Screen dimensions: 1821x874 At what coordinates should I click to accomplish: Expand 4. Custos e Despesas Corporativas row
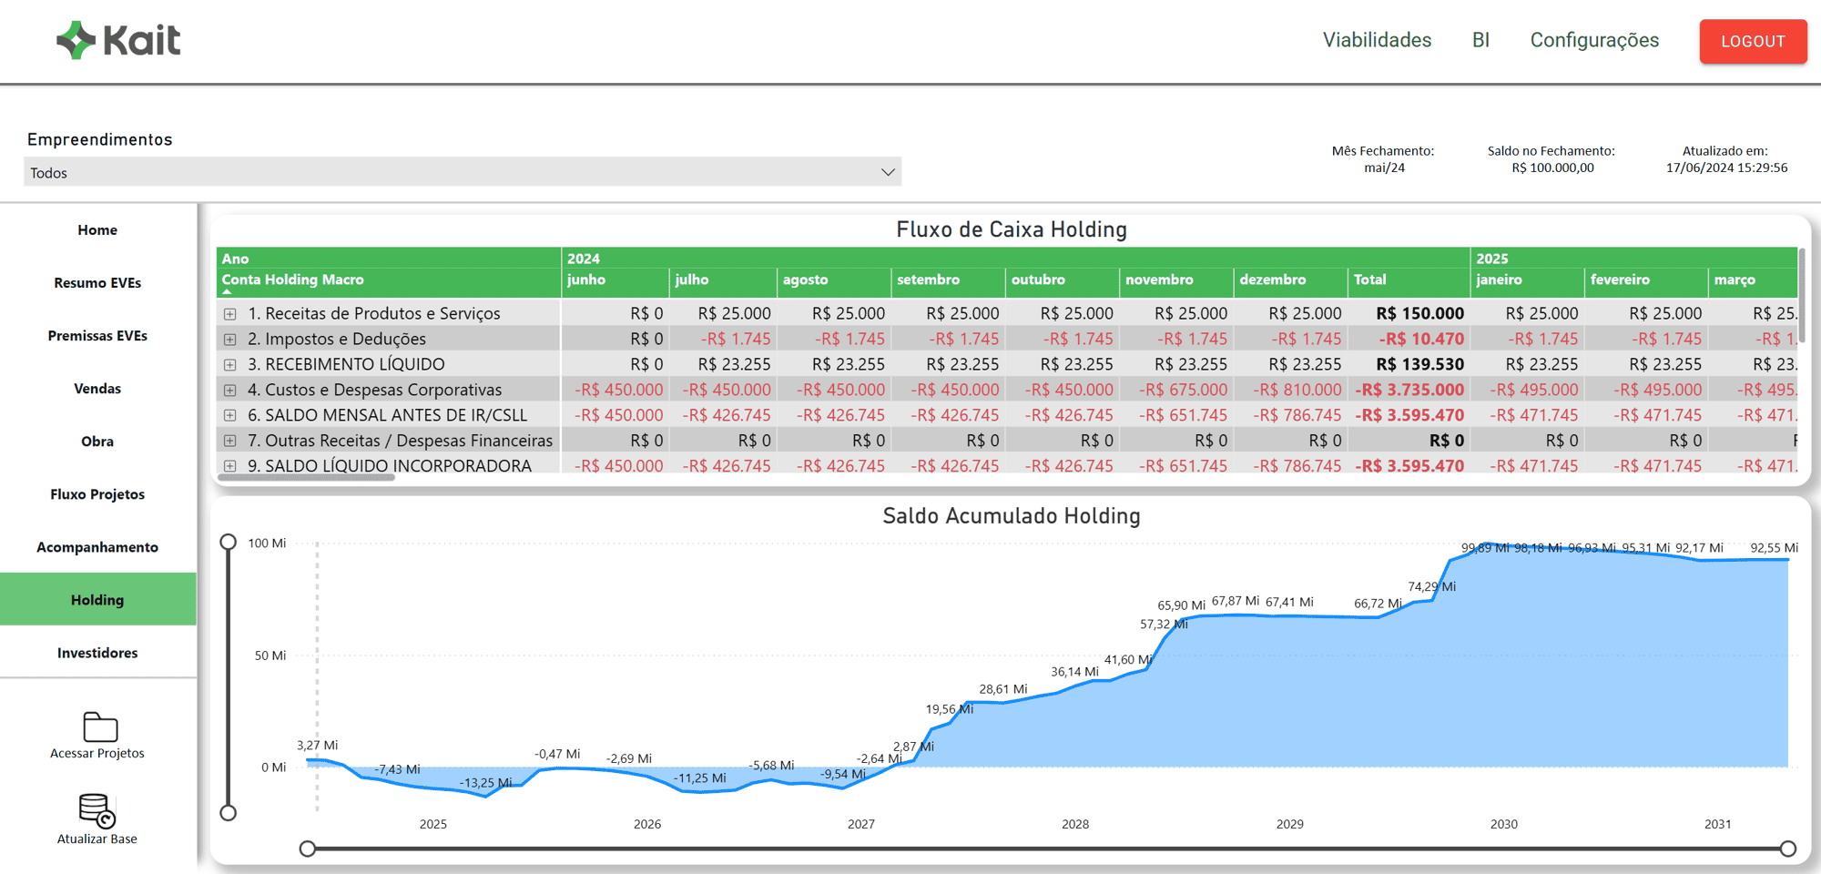pos(230,391)
